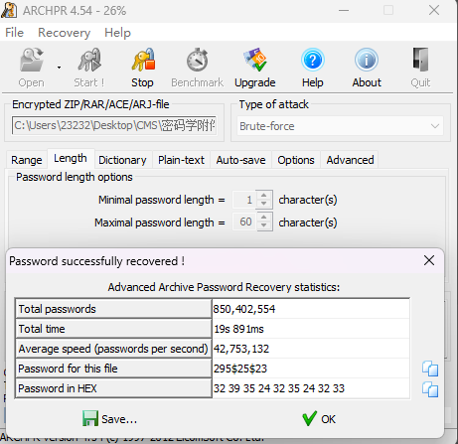This screenshot has width=458, height=444.
Task: Close the Password successfully recovered dialog
Action: pos(429,260)
